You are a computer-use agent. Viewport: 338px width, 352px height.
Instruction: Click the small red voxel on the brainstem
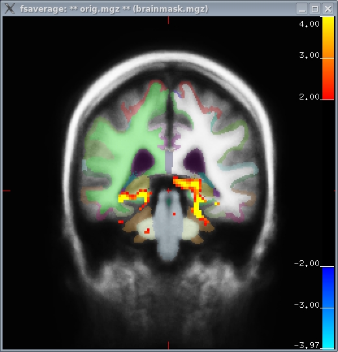(x=174, y=214)
